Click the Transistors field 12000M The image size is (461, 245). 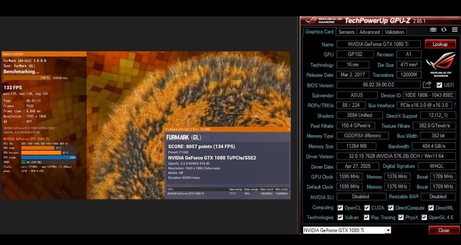[409, 75]
